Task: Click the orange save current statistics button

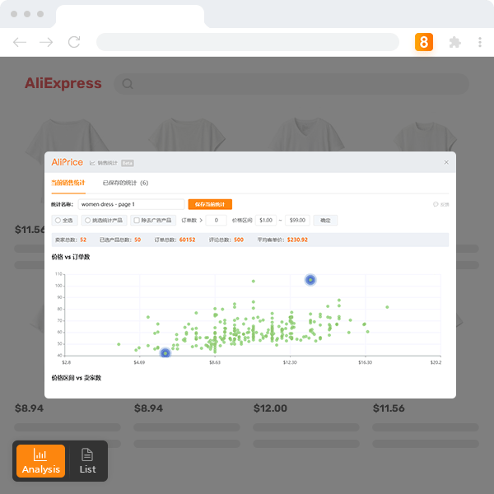Action: 210,204
